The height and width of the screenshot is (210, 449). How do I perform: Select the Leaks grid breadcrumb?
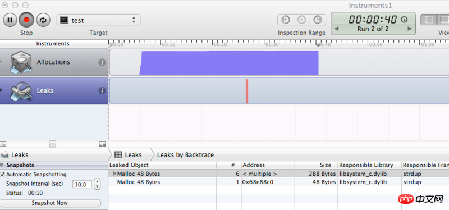[x=128, y=155]
